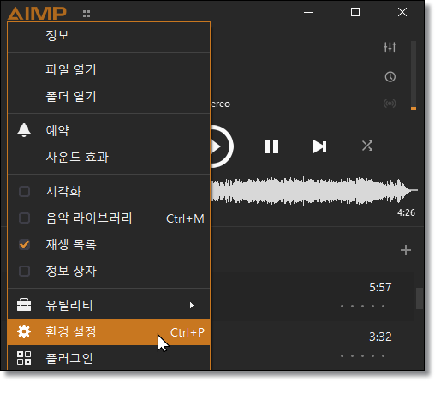Click the internet radio broadcast icon

[x=390, y=103]
